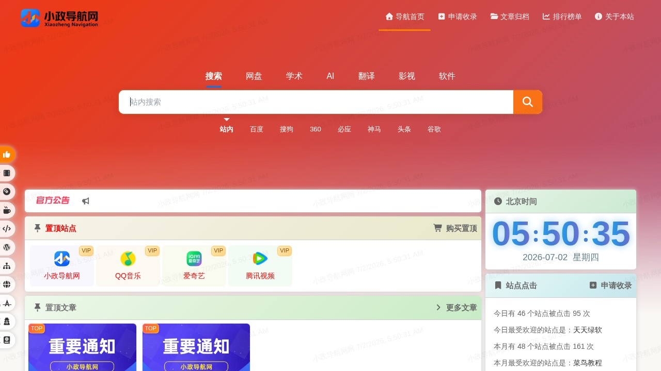Click the TOP badge on first article
This screenshot has height=371, width=661.
(37, 328)
